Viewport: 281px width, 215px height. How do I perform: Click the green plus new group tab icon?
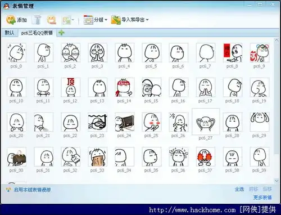click(x=61, y=33)
